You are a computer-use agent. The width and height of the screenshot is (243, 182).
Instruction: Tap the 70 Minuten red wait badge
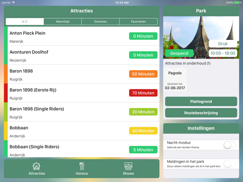point(143,93)
